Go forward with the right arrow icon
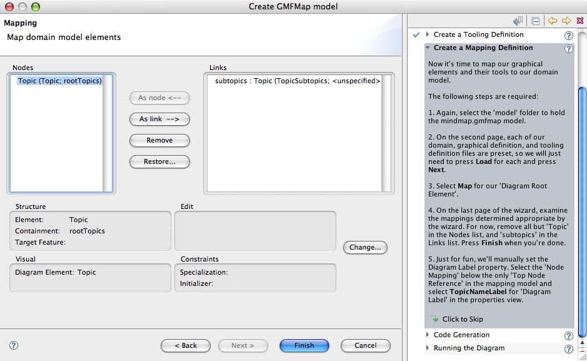Screen dimensions: 587x361 pyautogui.click(x=566, y=21)
